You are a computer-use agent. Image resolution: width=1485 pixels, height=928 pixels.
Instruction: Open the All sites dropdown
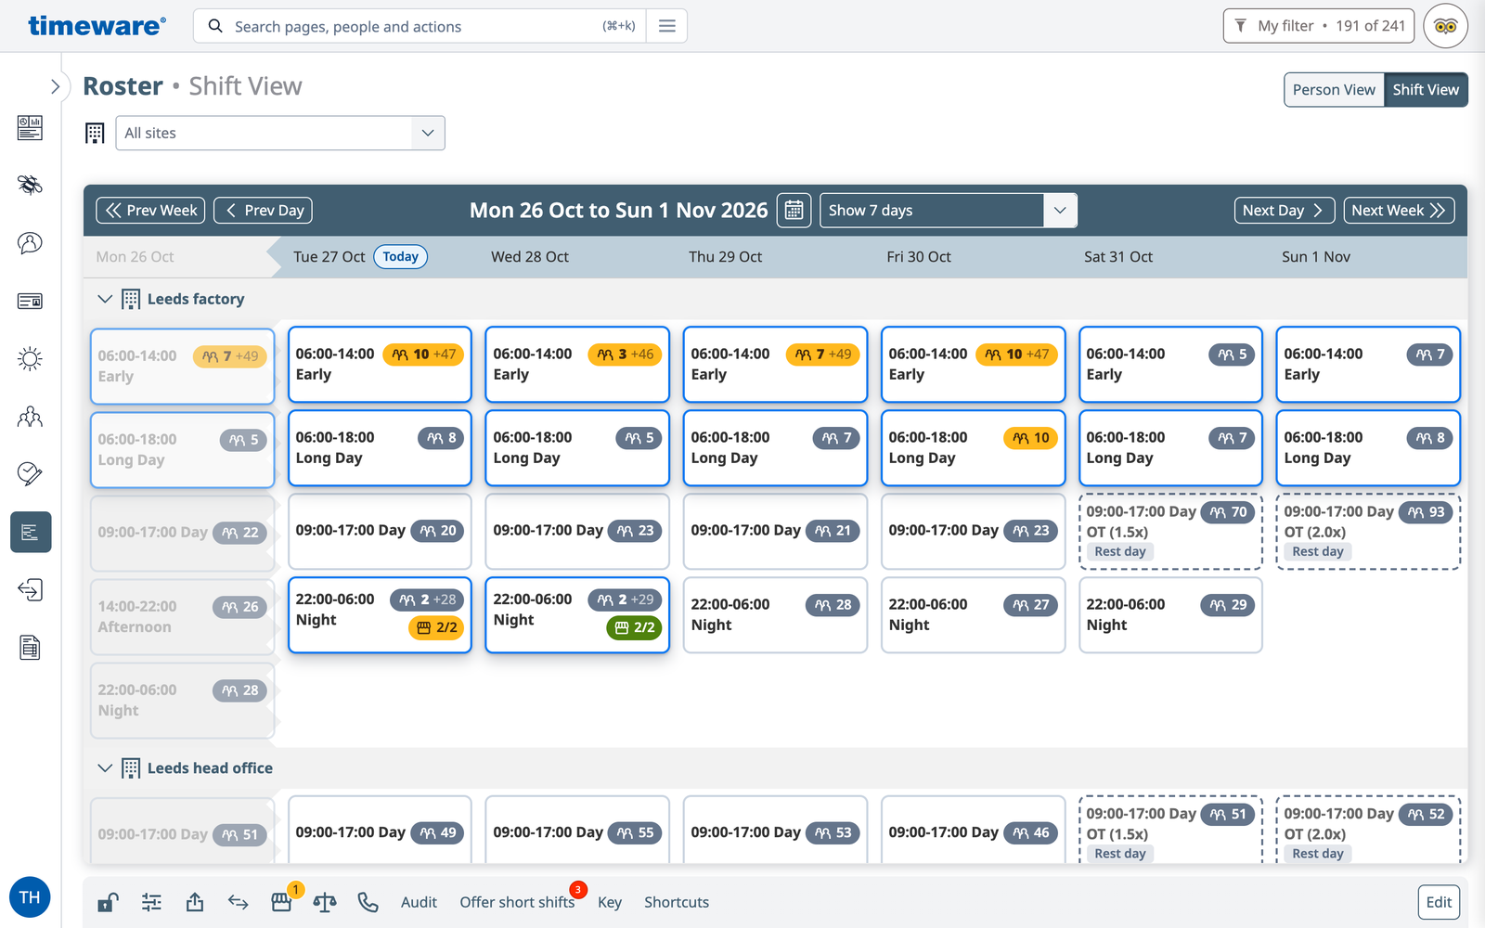(x=280, y=133)
